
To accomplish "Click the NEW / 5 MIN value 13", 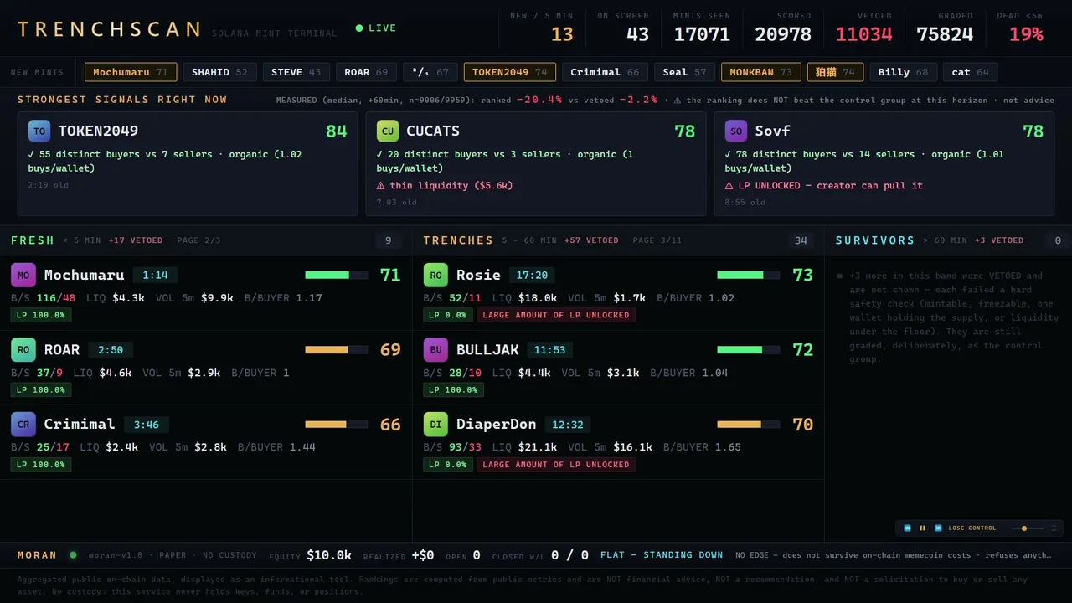I will pyautogui.click(x=562, y=34).
